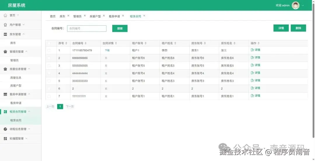Open 详情 icon for contract 3333333333
Image resolution: width=315 pixels, height=161 pixels.
point(252,80)
